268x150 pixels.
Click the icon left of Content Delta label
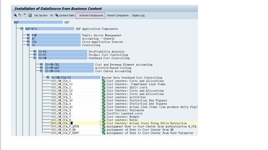[57, 15]
